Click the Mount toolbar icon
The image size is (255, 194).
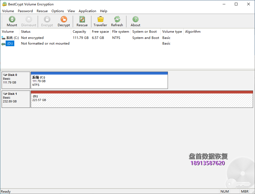(12, 19)
